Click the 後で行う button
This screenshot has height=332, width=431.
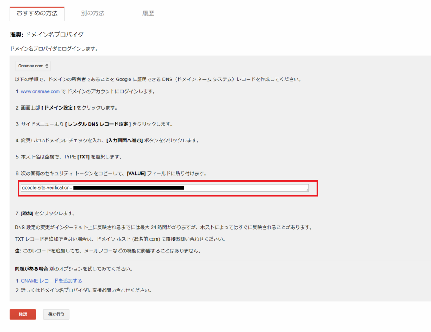tap(56, 314)
